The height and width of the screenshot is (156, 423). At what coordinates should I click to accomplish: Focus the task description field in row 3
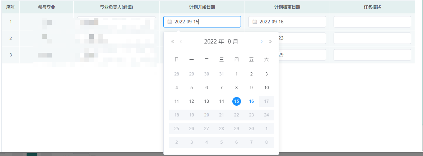(372, 55)
